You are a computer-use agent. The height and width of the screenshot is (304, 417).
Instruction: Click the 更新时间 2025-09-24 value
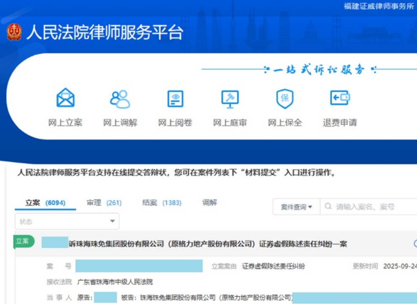tap(400, 266)
